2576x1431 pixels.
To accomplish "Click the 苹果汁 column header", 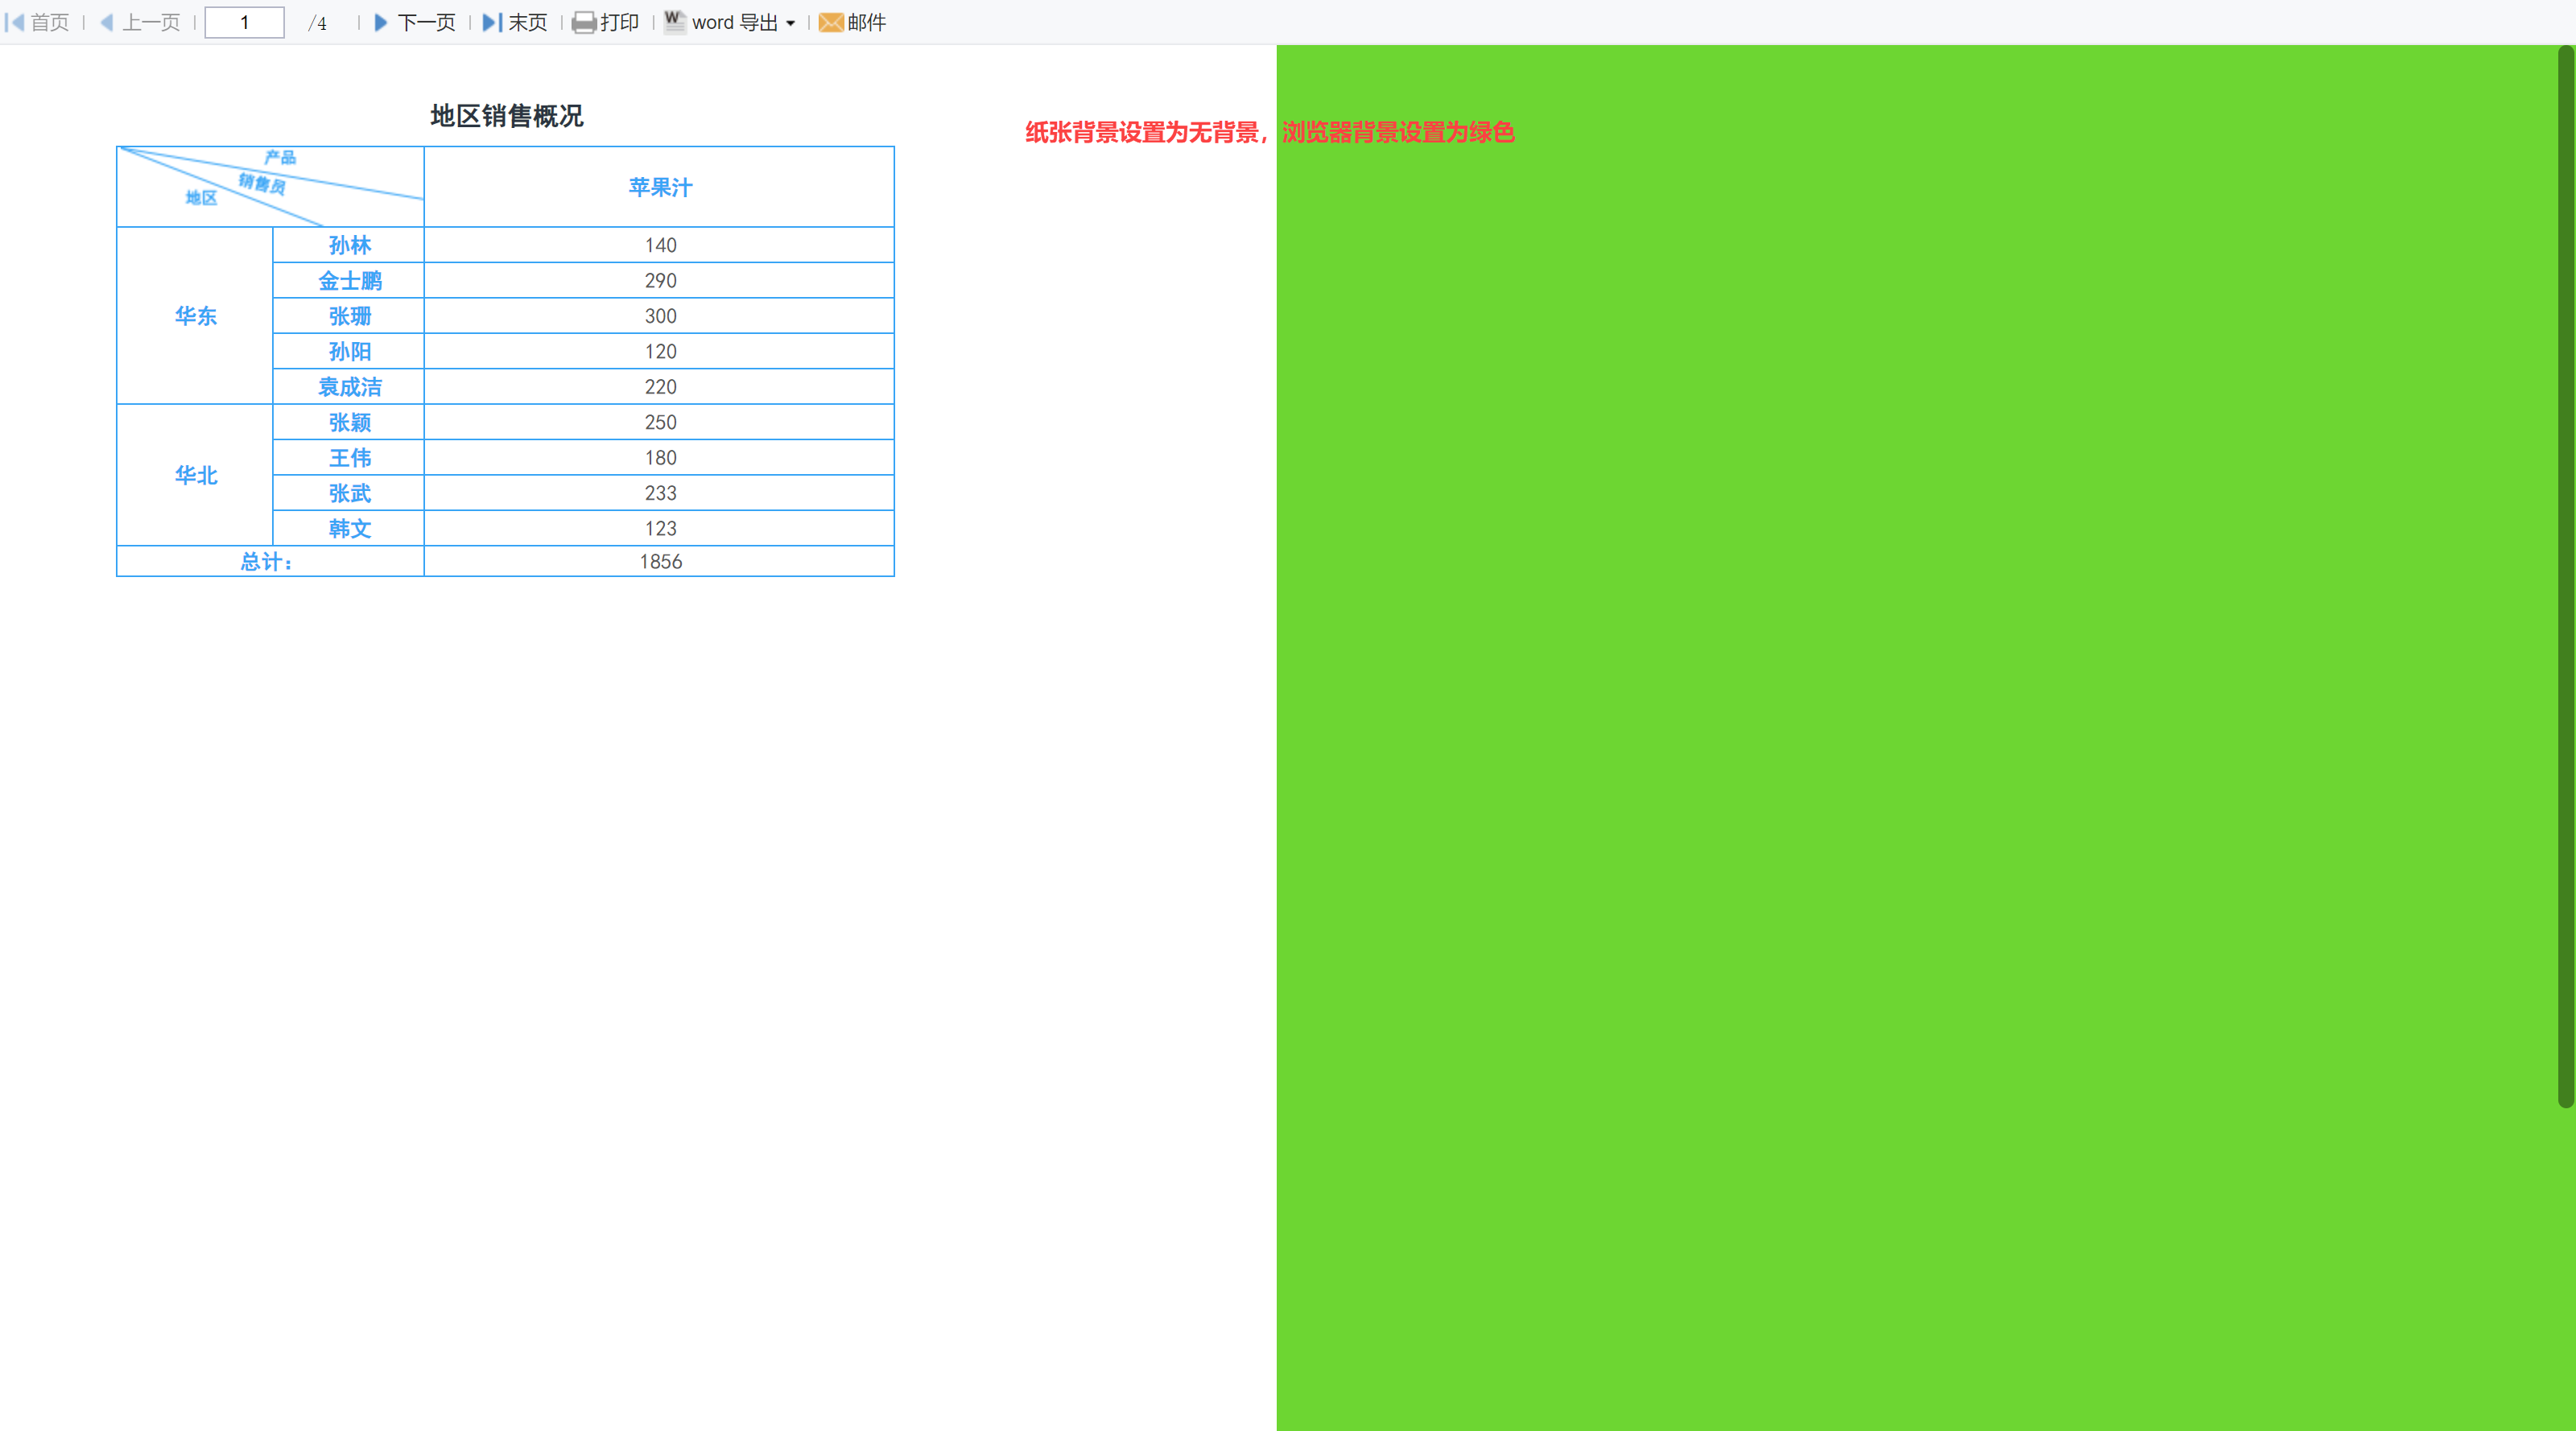I will [x=659, y=187].
